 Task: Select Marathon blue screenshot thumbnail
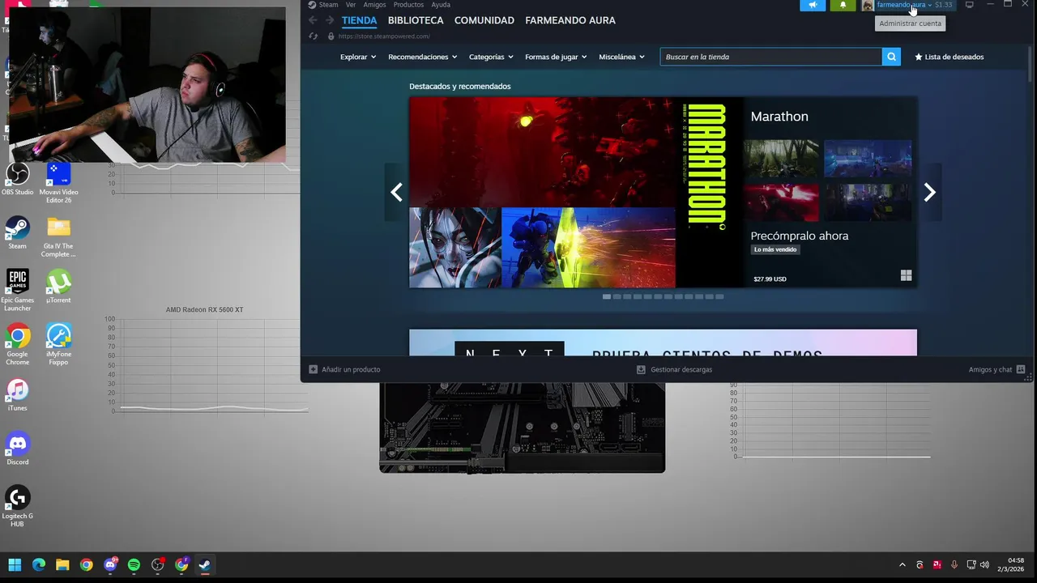click(868, 158)
